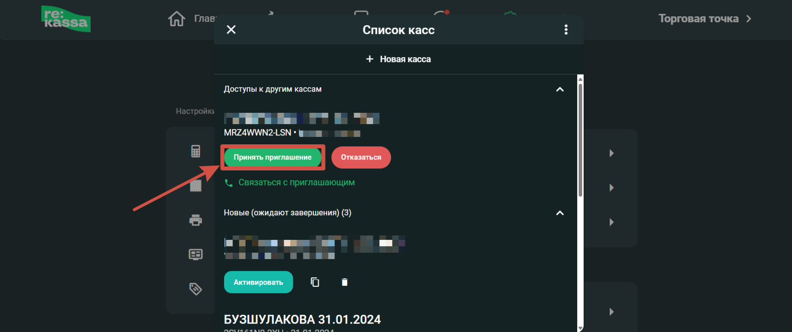Click Связаться с приглашающим link

coord(297,182)
